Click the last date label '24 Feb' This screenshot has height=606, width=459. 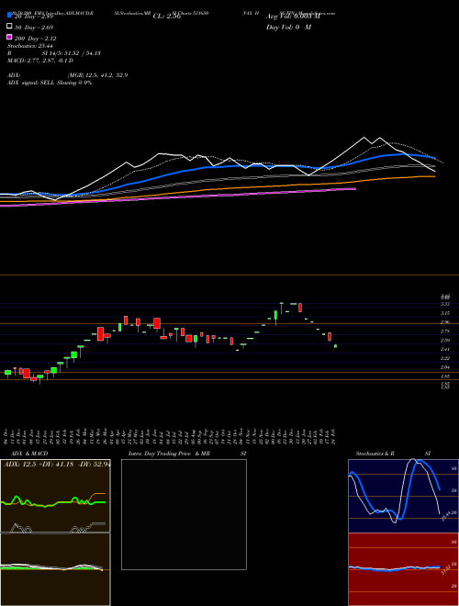click(x=333, y=436)
